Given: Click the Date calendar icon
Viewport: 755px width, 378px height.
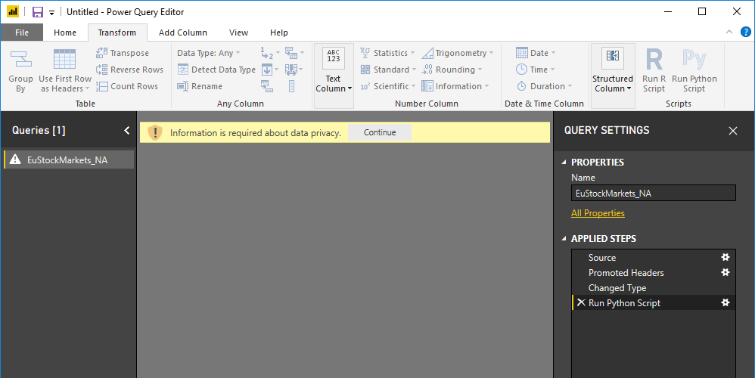Looking at the screenshot, I should tap(522, 53).
